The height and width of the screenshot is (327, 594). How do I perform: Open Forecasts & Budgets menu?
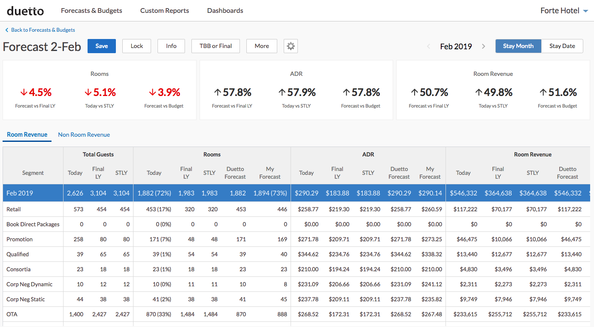point(91,11)
